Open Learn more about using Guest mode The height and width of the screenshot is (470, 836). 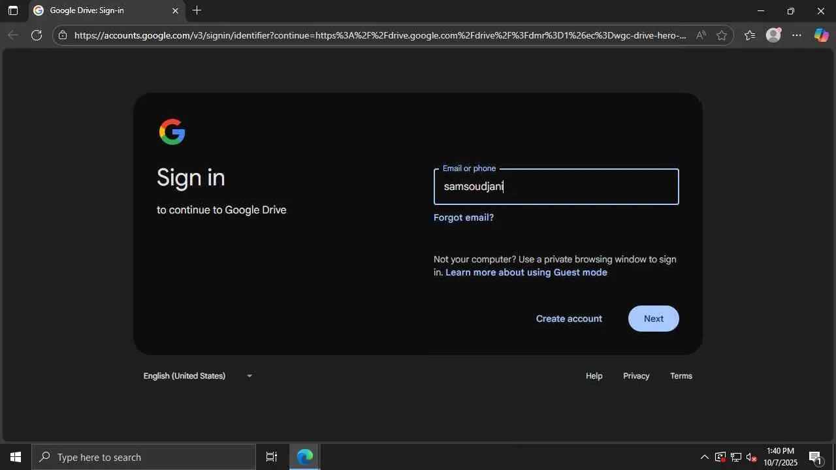[526, 272]
